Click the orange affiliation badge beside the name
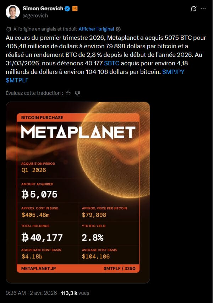213x303 pixels. pyautogui.click(x=75, y=9)
